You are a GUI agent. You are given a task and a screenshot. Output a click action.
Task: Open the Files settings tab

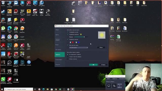click(60, 35)
